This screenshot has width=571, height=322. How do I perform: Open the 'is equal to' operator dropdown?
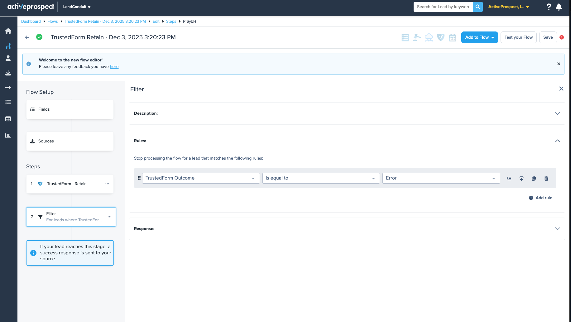[x=321, y=178]
